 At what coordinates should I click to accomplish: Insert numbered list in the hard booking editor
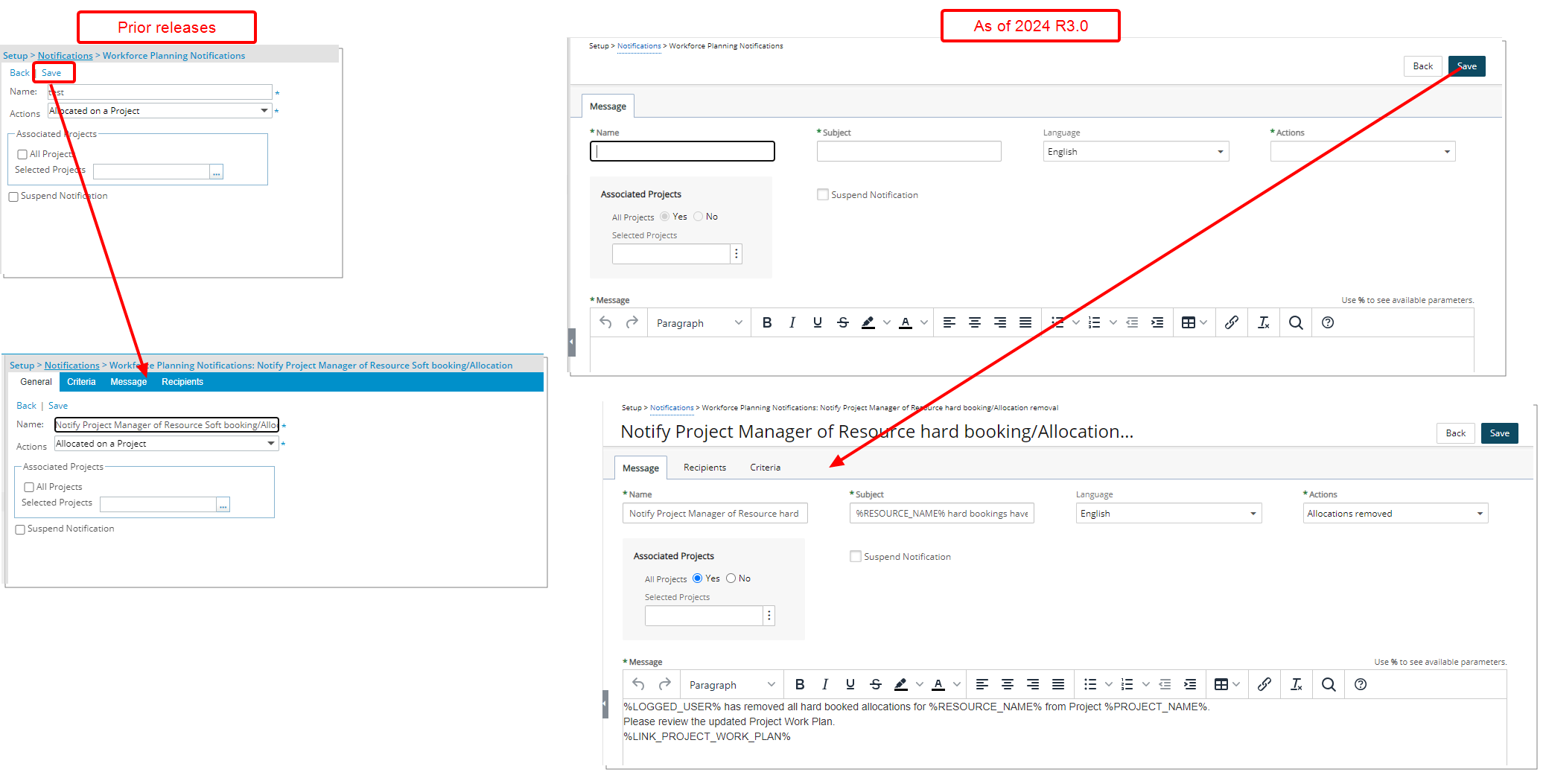tap(1127, 684)
